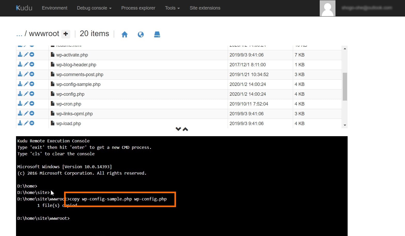This screenshot has width=405, height=236.
Task: Open the disk usage icon
Action: [157, 34]
